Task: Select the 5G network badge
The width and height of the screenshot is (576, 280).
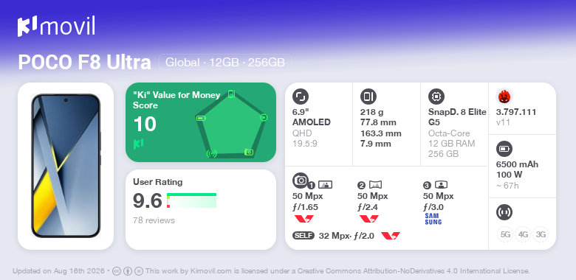Action: 505,234
